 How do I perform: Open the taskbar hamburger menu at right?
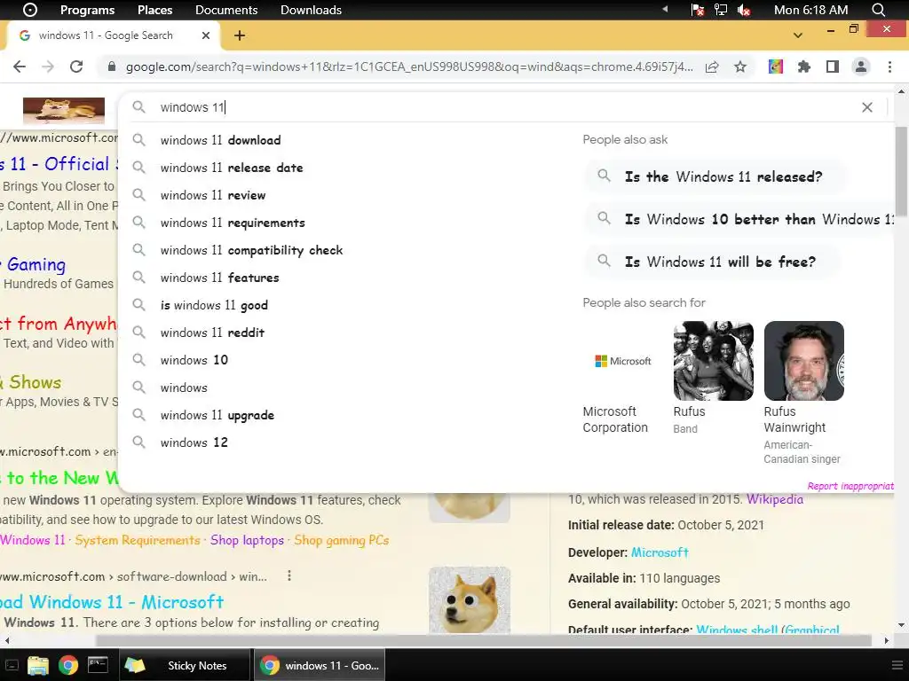click(897, 665)
